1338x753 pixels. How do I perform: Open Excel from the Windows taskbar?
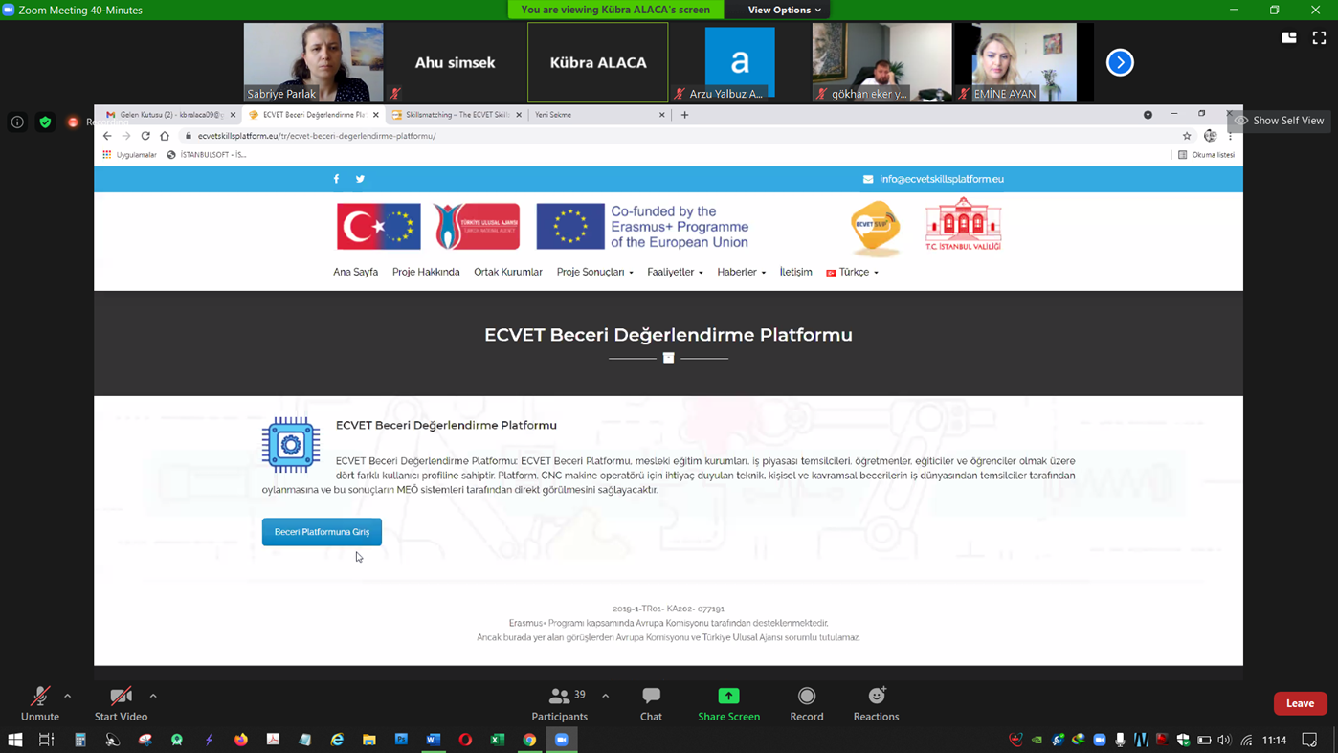(498, 740)
